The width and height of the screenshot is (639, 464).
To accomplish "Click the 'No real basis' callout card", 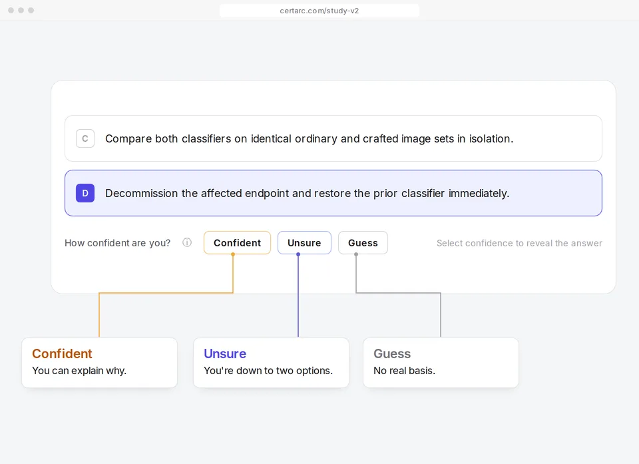I will (x=441, y=362).
